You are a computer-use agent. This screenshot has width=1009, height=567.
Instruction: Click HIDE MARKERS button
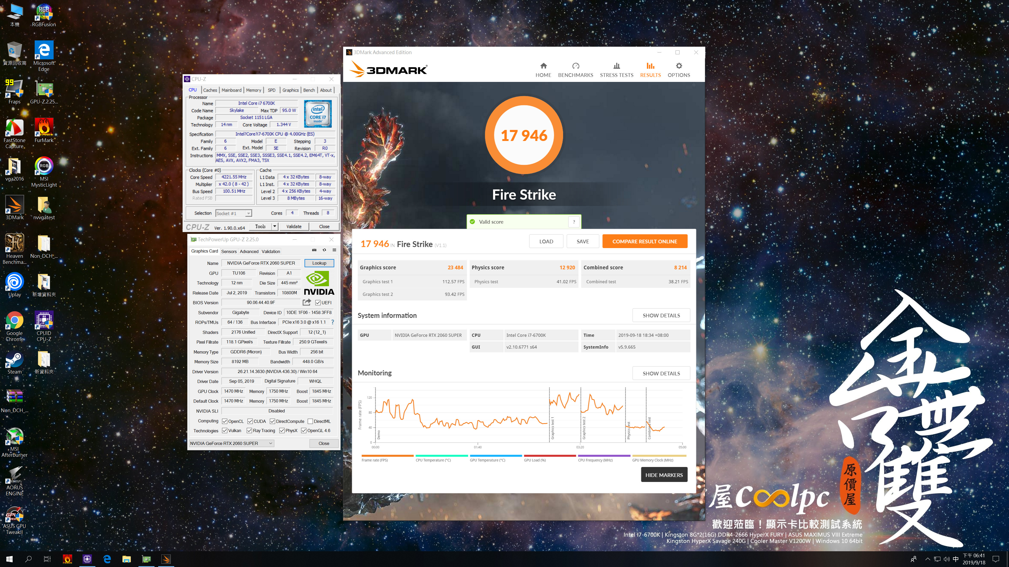point(664,475)
